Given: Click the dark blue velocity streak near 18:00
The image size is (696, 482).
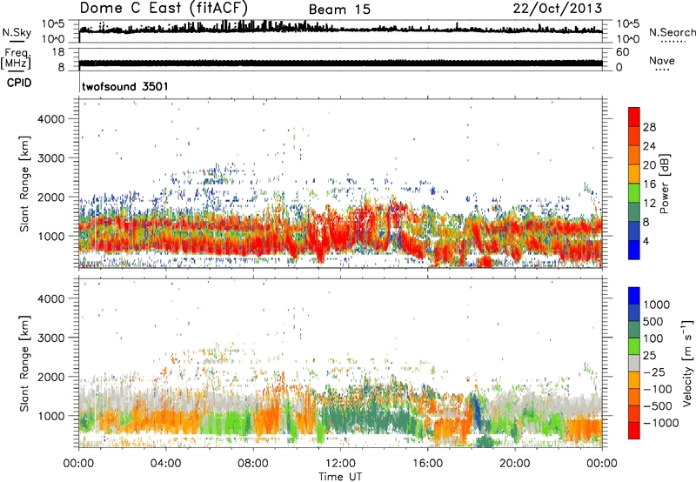Looking at the screenshot, I should point(476,411).
